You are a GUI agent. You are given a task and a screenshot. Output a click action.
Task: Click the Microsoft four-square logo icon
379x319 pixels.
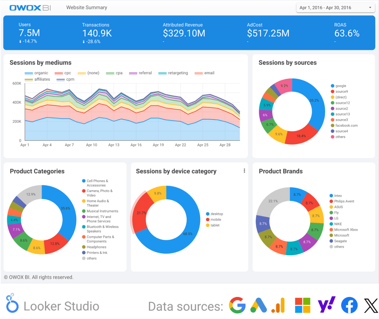(x=302, y=305)
